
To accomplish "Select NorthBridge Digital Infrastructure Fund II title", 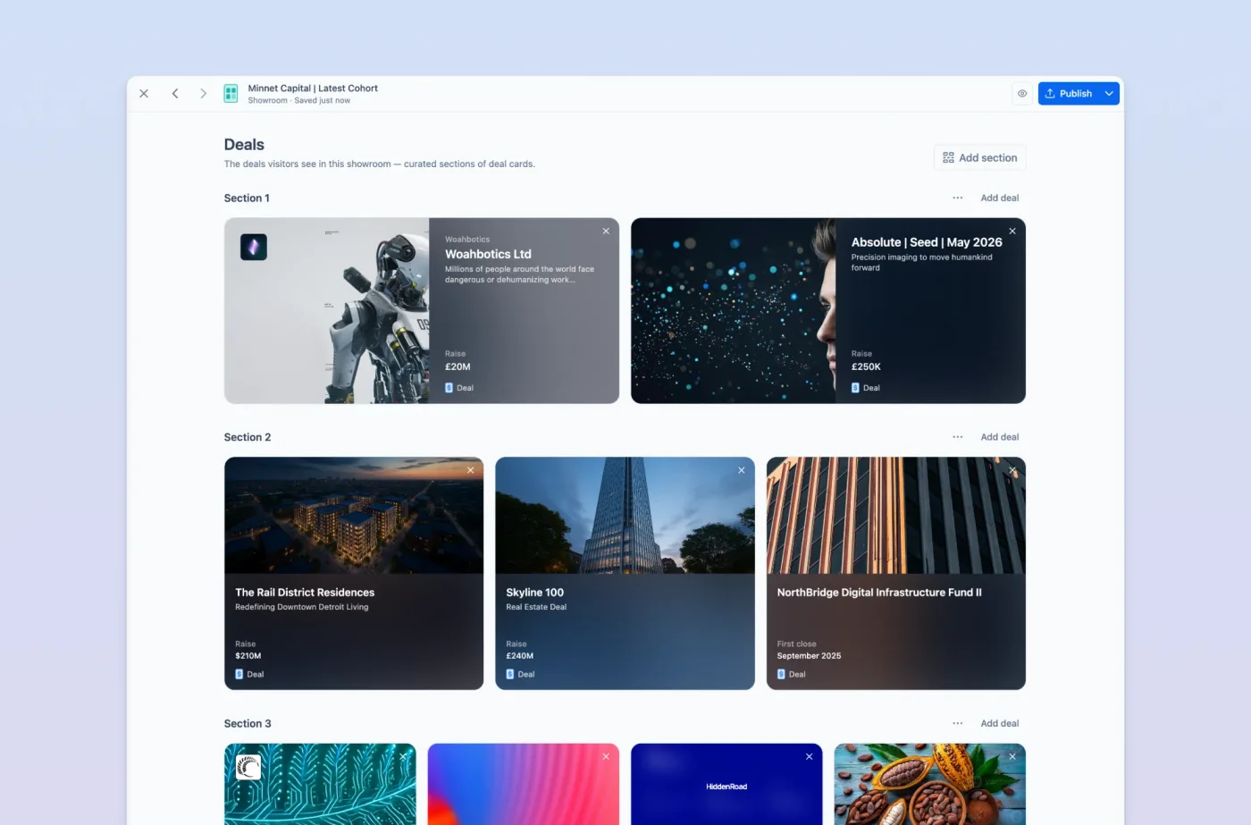I will (879, 593).
